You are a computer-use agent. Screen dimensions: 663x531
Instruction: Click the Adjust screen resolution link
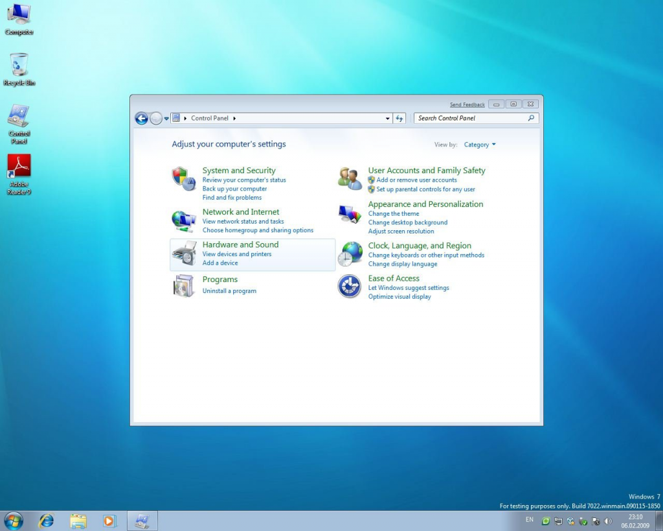coord(401,231)
